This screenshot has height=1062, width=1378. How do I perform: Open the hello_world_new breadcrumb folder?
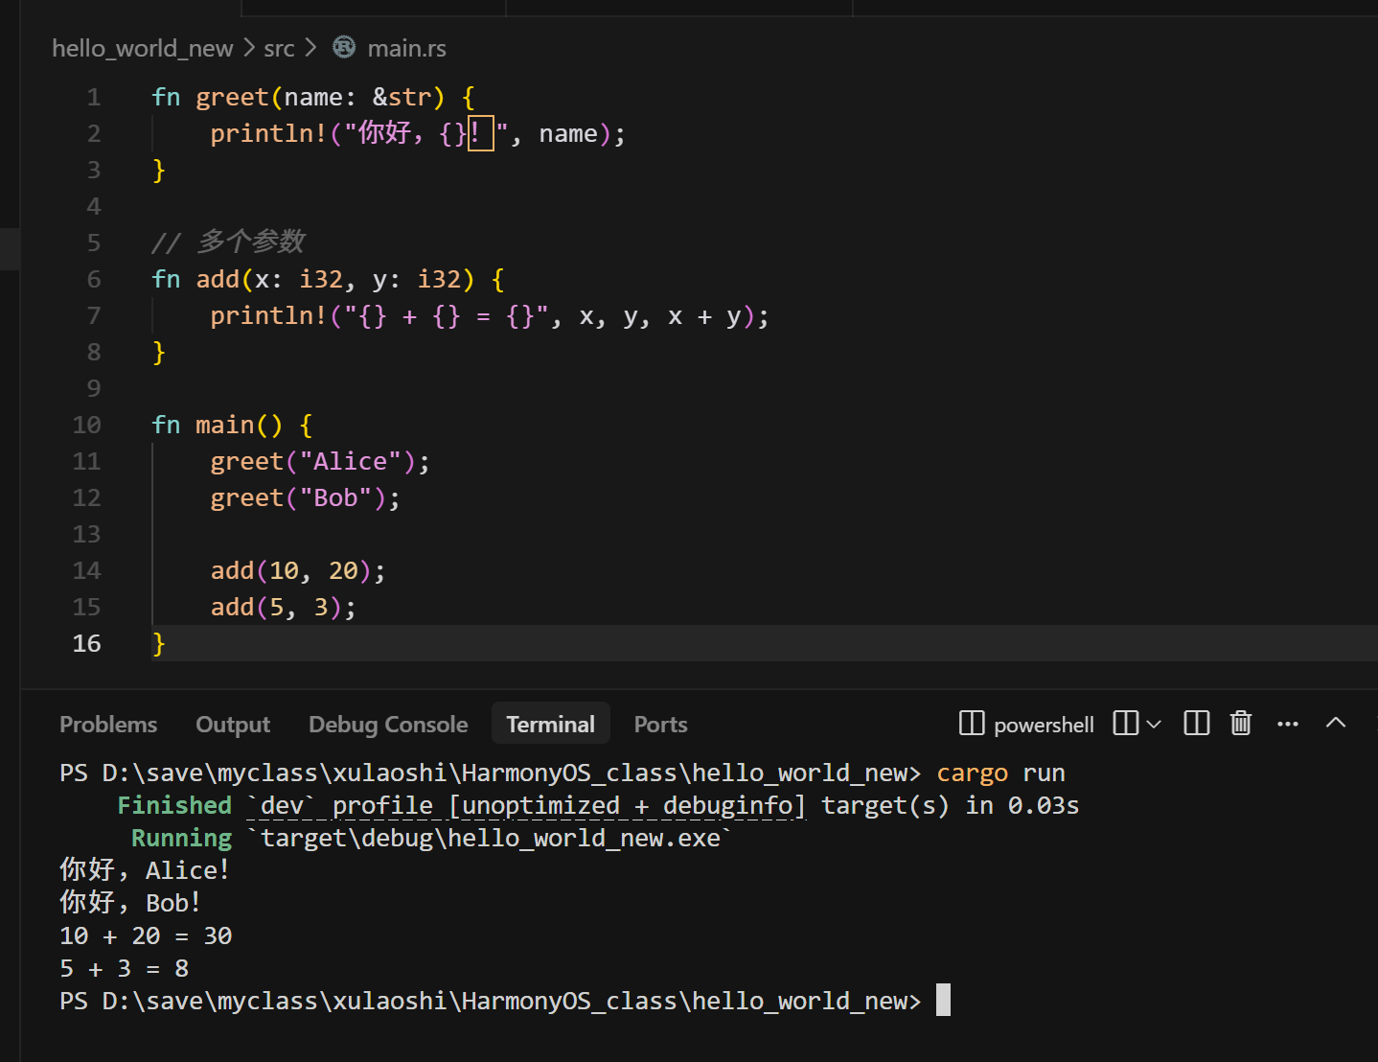[142, 48]
